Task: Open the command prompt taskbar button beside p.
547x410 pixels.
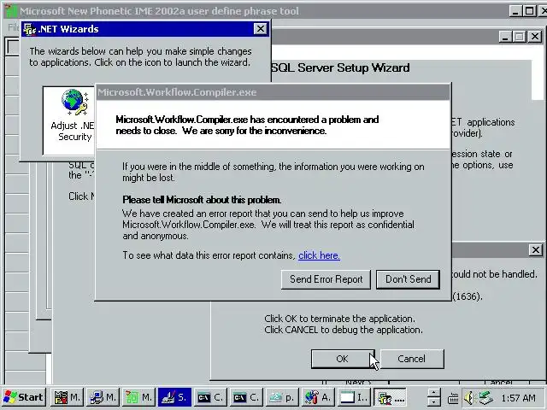Action: pos(247,397)
